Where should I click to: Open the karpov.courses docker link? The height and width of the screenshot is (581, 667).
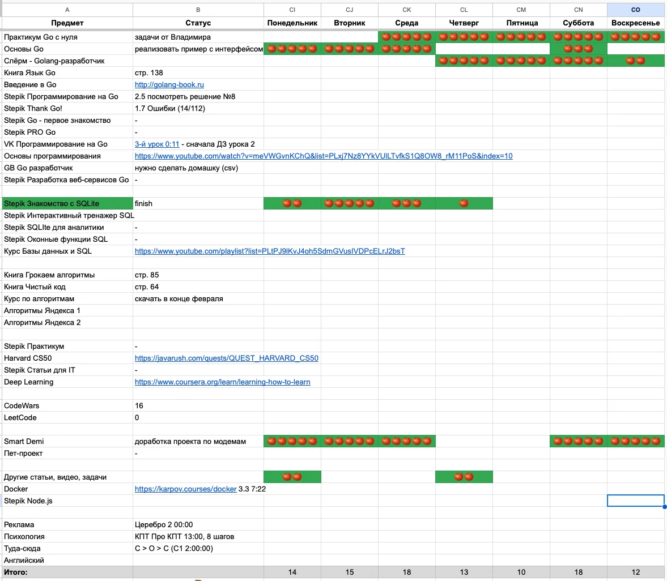(x=185, y=489)
